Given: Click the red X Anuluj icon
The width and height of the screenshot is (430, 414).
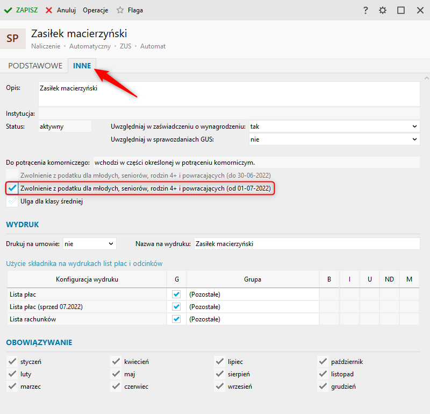Looking at the screenshot, I should (x=49, y=10).
